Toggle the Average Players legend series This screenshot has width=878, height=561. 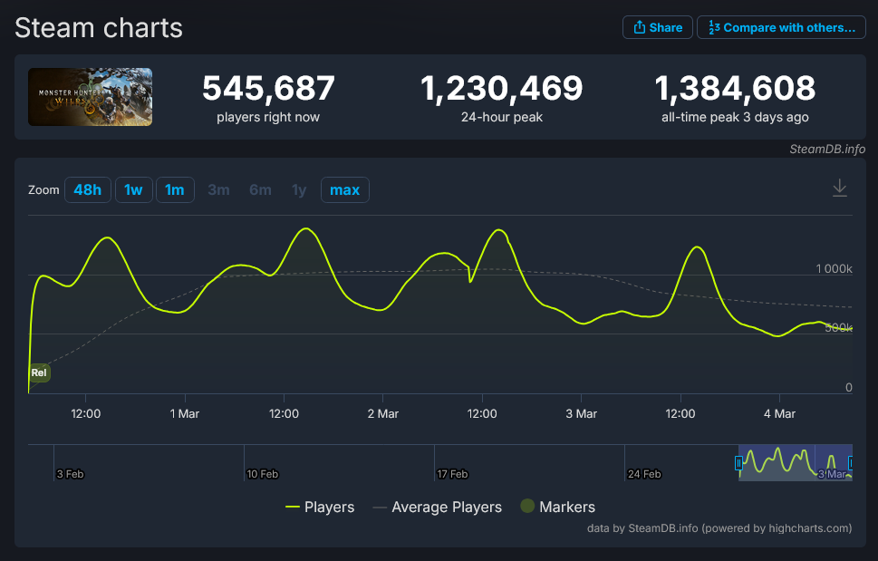(437, 507)
